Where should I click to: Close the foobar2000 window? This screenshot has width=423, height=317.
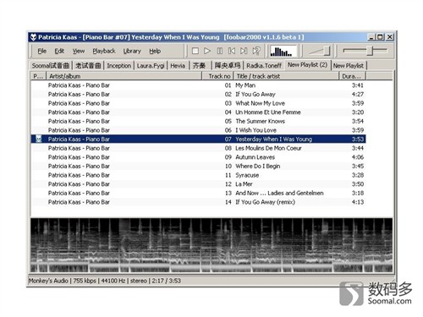390,37
